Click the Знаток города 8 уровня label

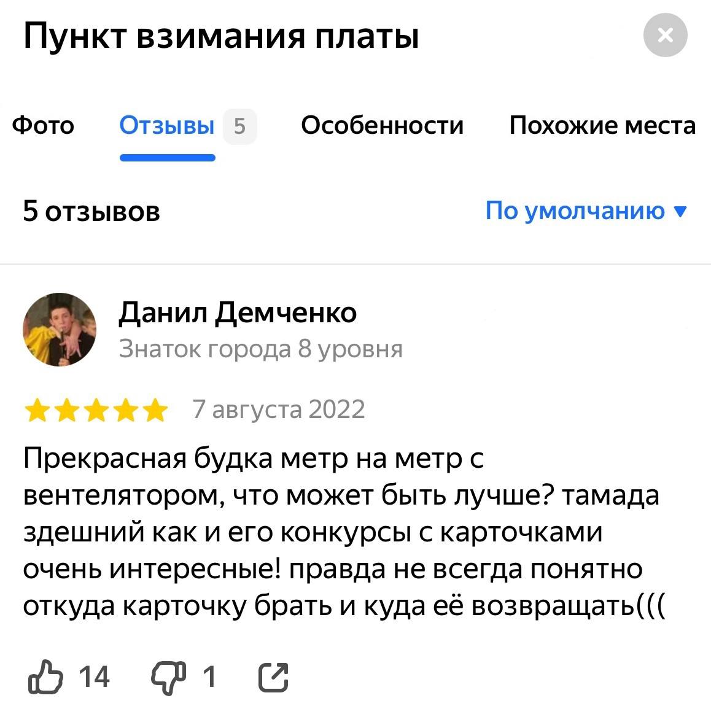point(260,349)
